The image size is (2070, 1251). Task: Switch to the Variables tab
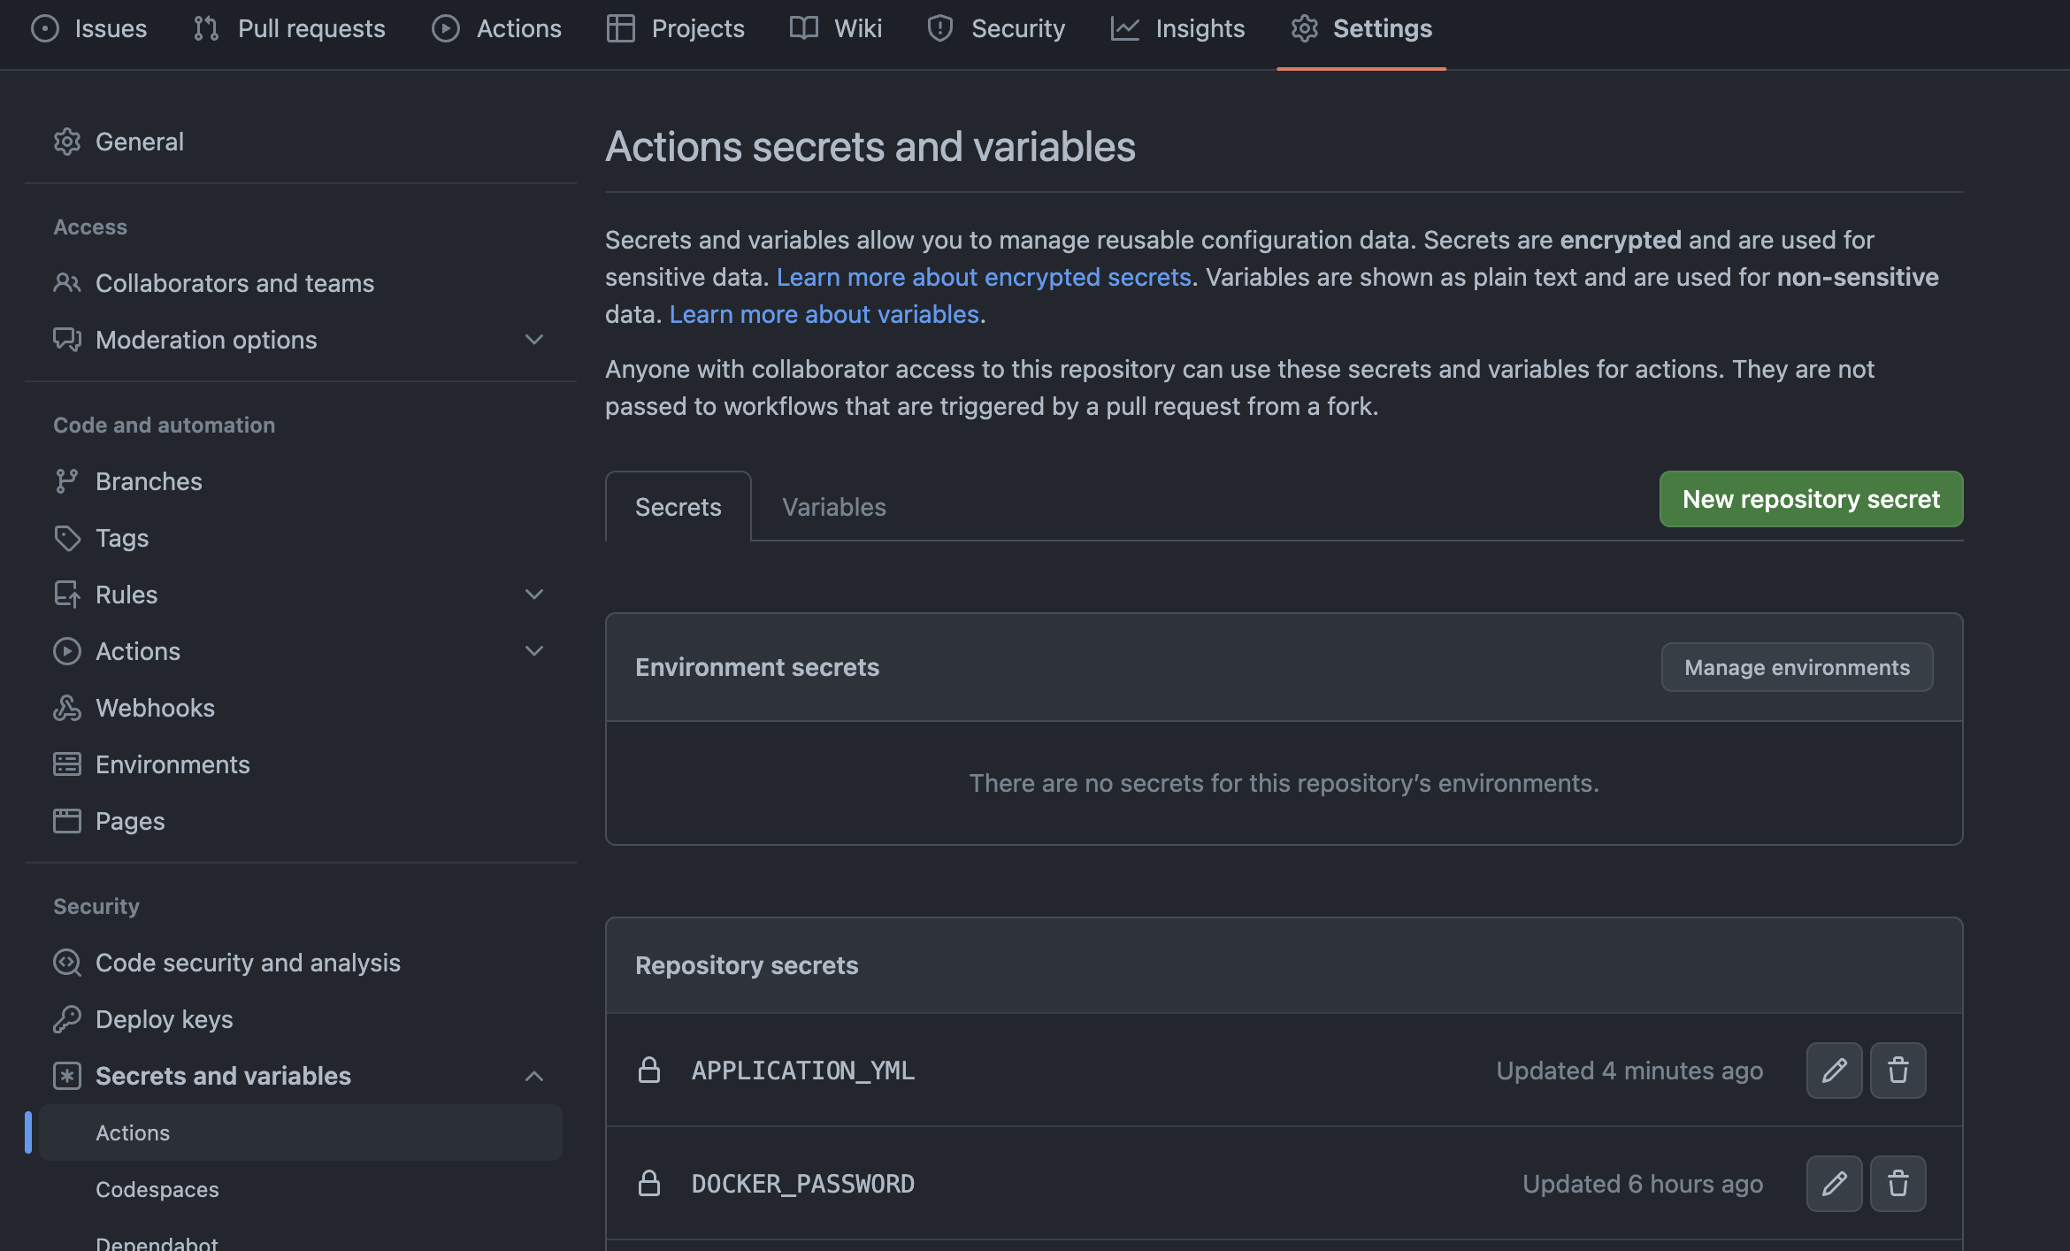[833, 507]
